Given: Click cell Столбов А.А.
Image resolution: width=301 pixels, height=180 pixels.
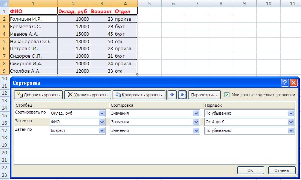Looking at the screenshot, I should 33,71.
